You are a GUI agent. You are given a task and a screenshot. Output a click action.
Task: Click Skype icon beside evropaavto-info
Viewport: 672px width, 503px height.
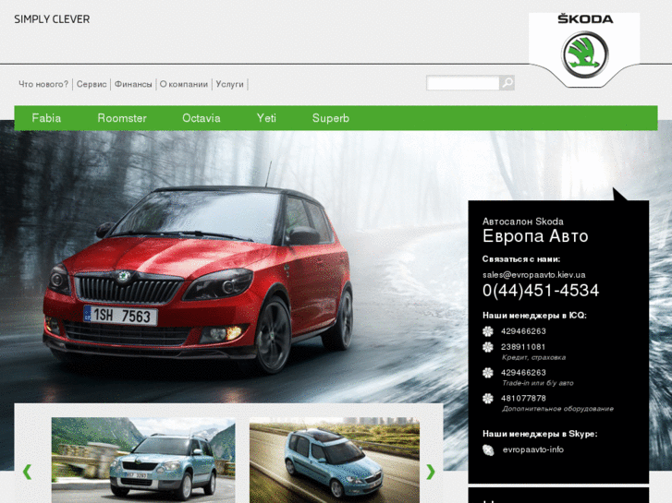[x=488, y=449]
